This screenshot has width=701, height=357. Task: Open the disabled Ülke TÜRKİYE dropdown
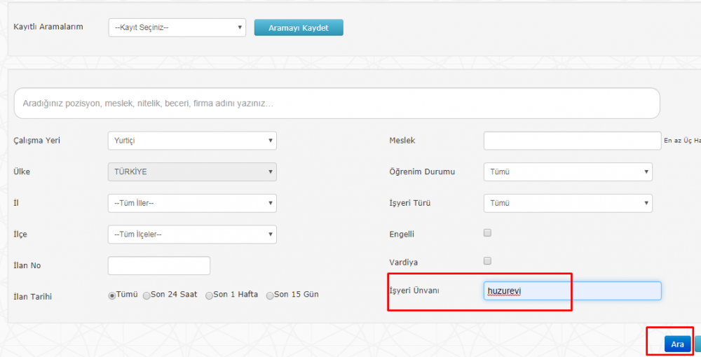192,171
